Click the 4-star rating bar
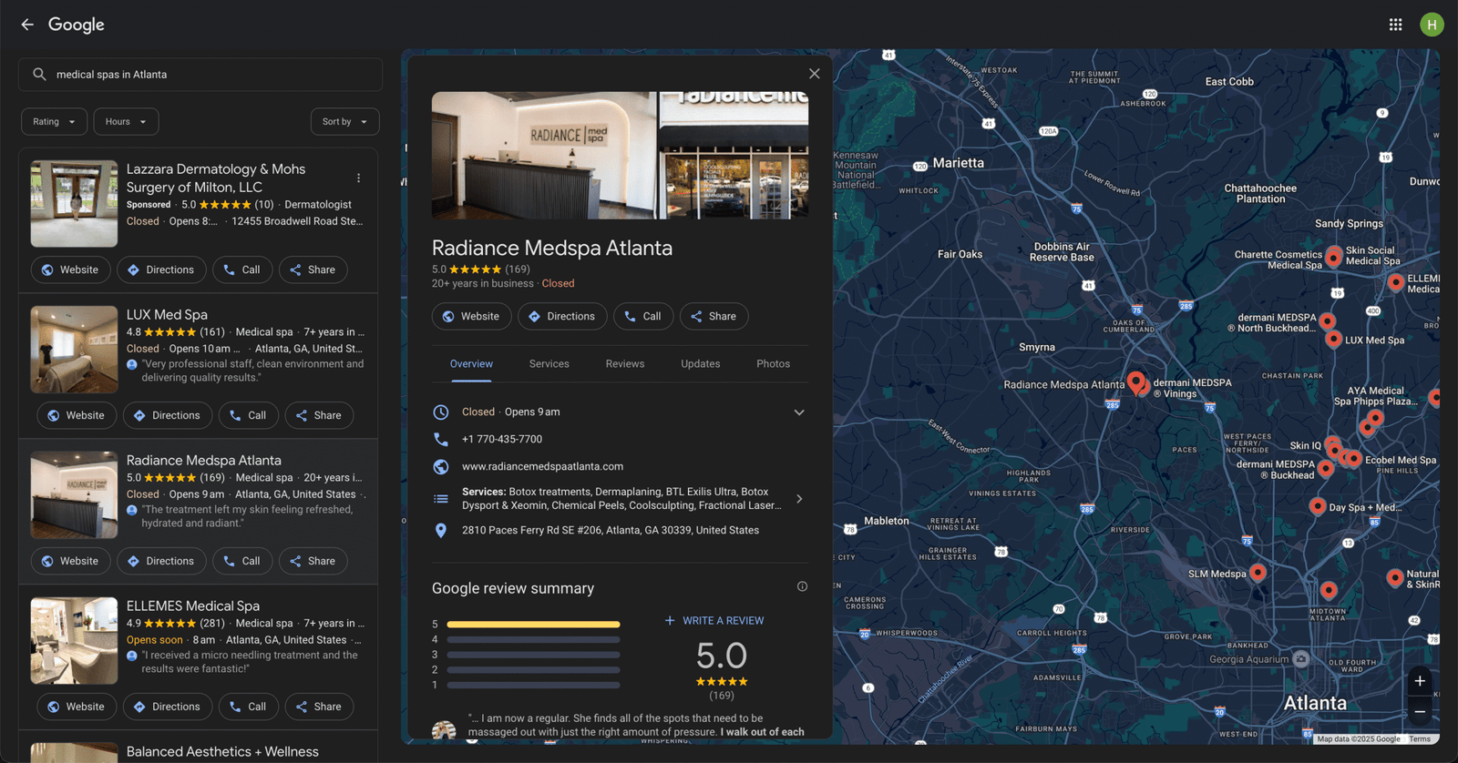This screenshot has width=1458, height=763. pyautogui.click(x=533, y=640)
